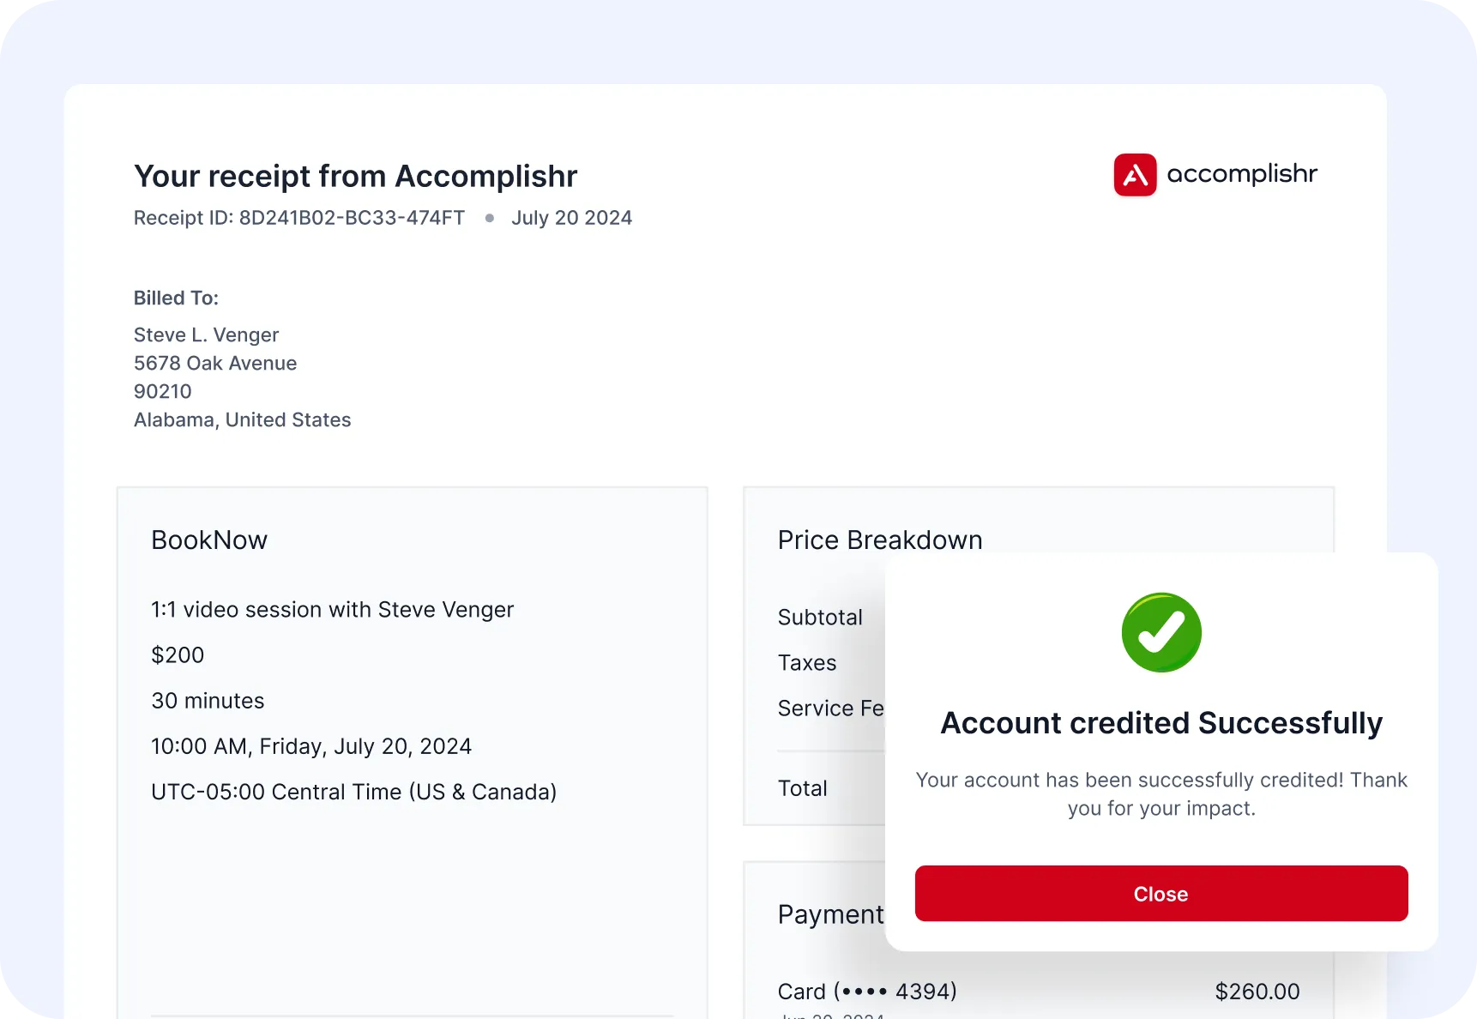Image resolution: width=1477 pixels, height=1019 pixels.
Task: Click the July 20 2024 receipt date
Action: 571,218
